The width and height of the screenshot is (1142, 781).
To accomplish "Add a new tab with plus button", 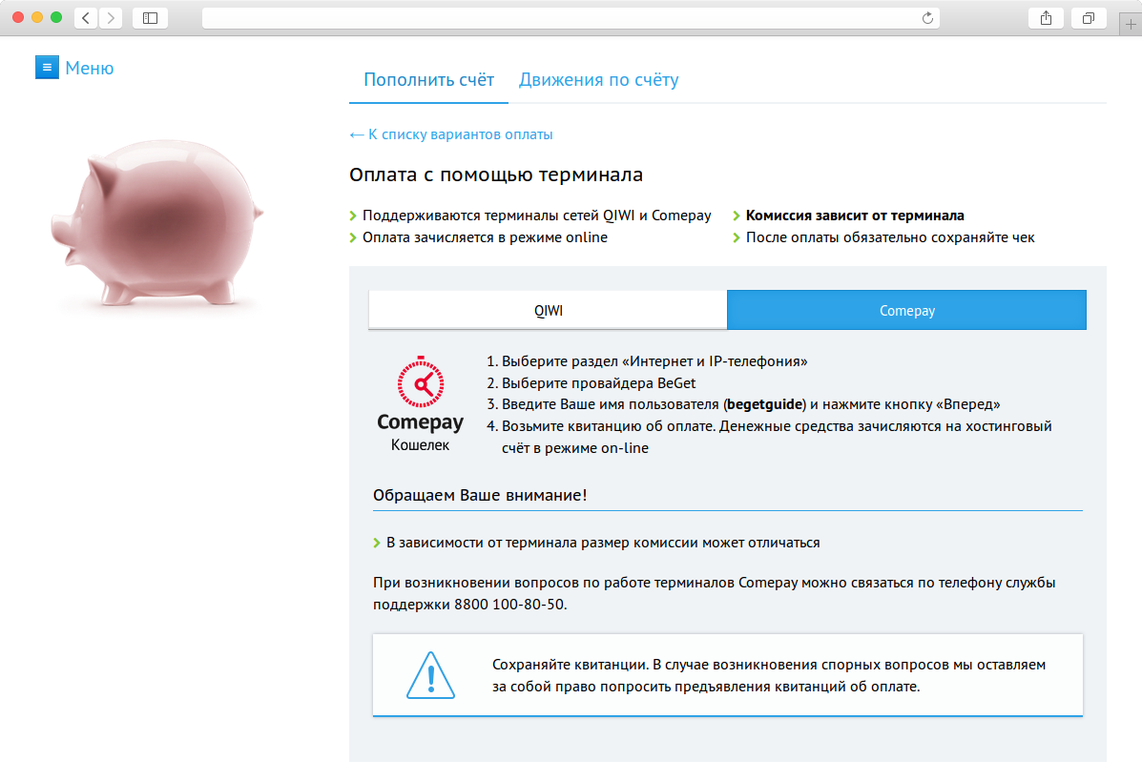I will 1131,24.
